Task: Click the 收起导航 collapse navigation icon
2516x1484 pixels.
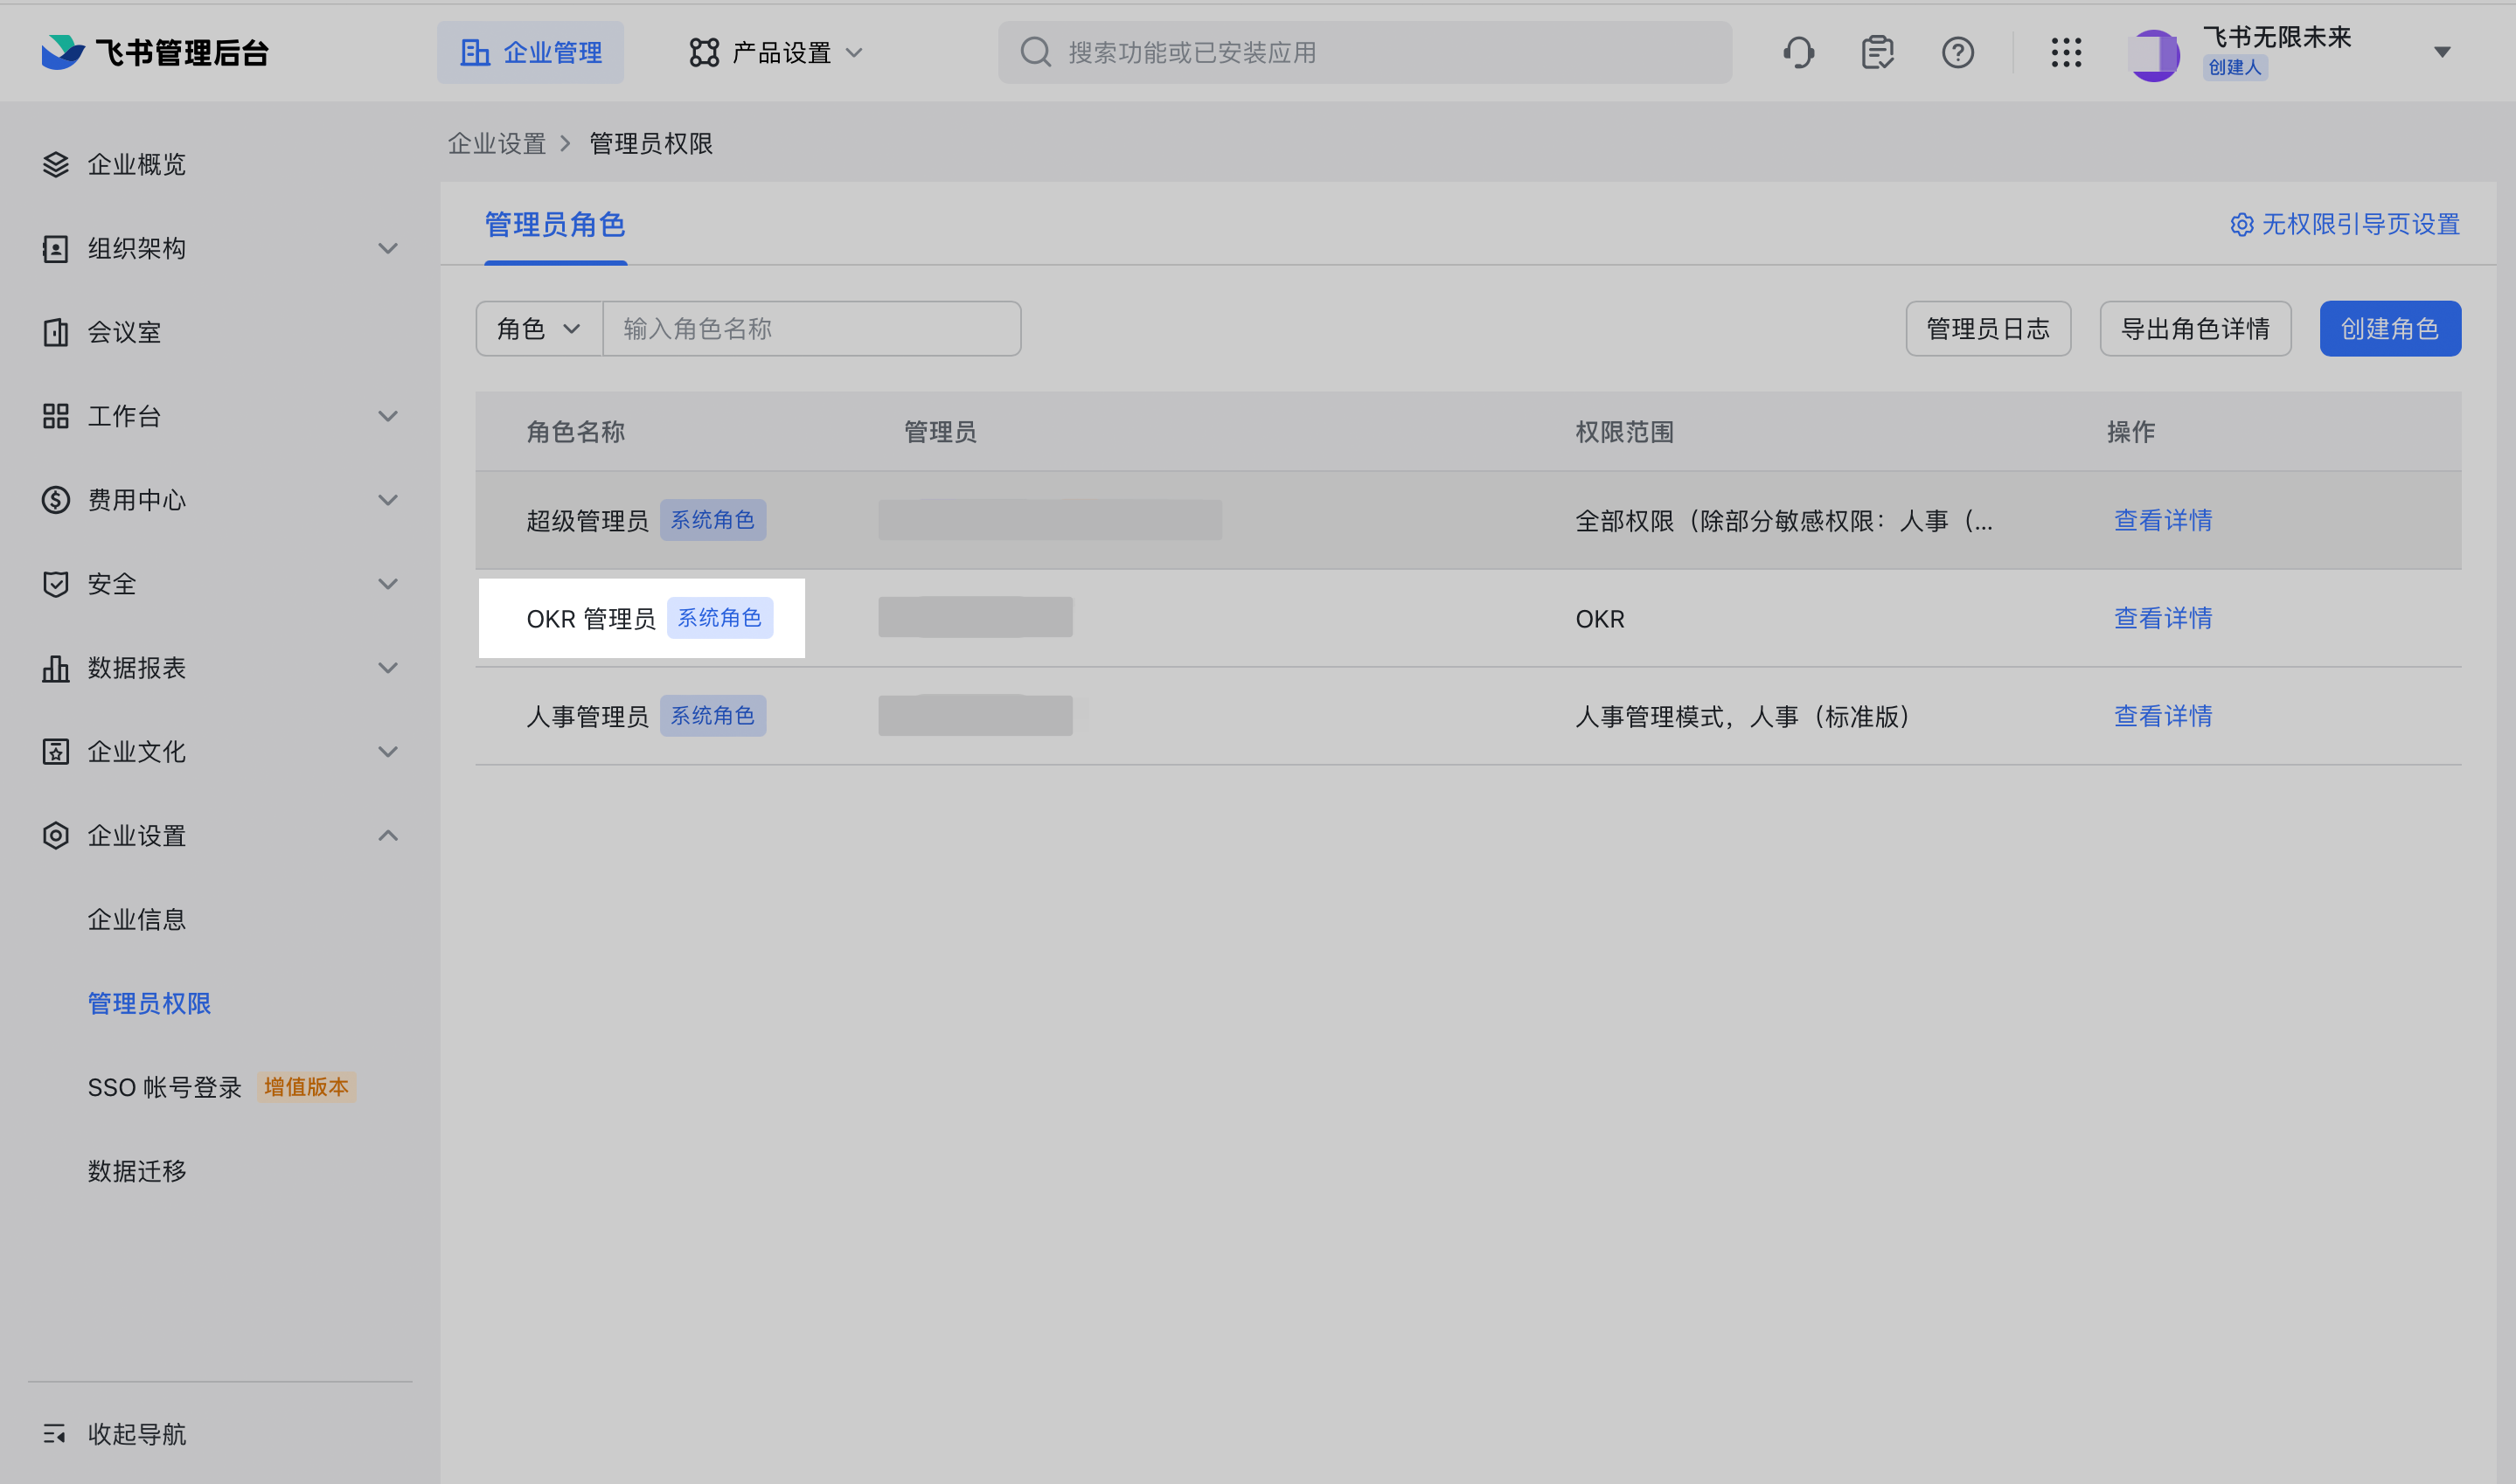Action: [55, 1434]
